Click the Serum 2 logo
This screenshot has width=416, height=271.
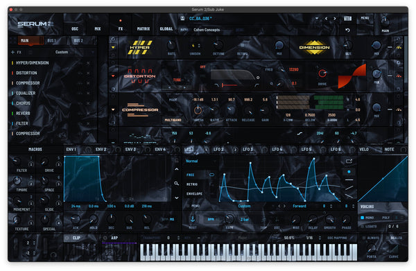coord(35,24)
